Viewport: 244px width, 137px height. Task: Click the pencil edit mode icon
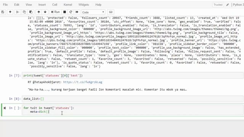(228, 5)
